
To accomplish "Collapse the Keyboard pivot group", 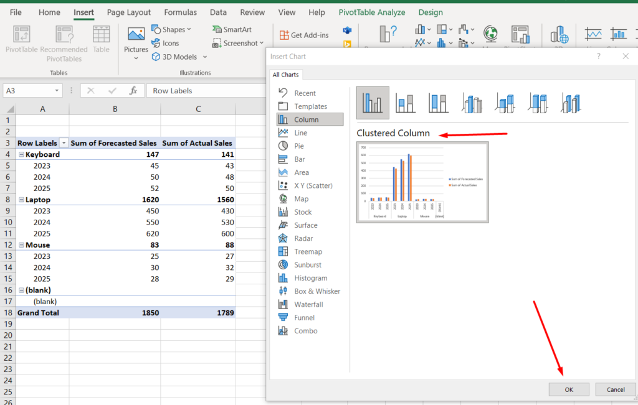I will point(21,154).
